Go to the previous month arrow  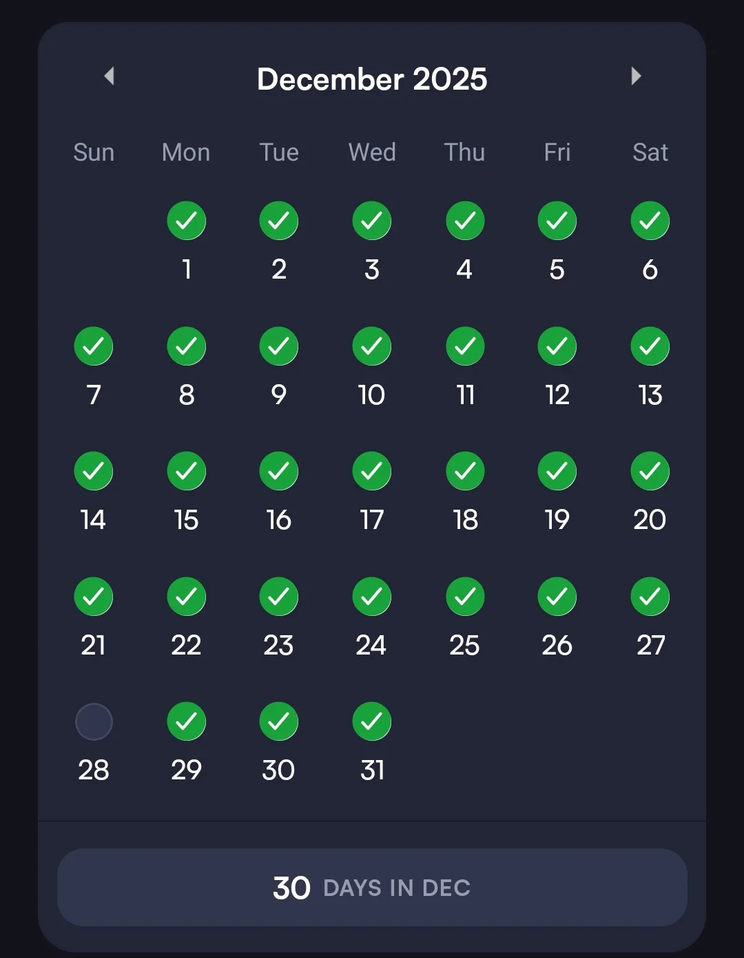(109, 76)
